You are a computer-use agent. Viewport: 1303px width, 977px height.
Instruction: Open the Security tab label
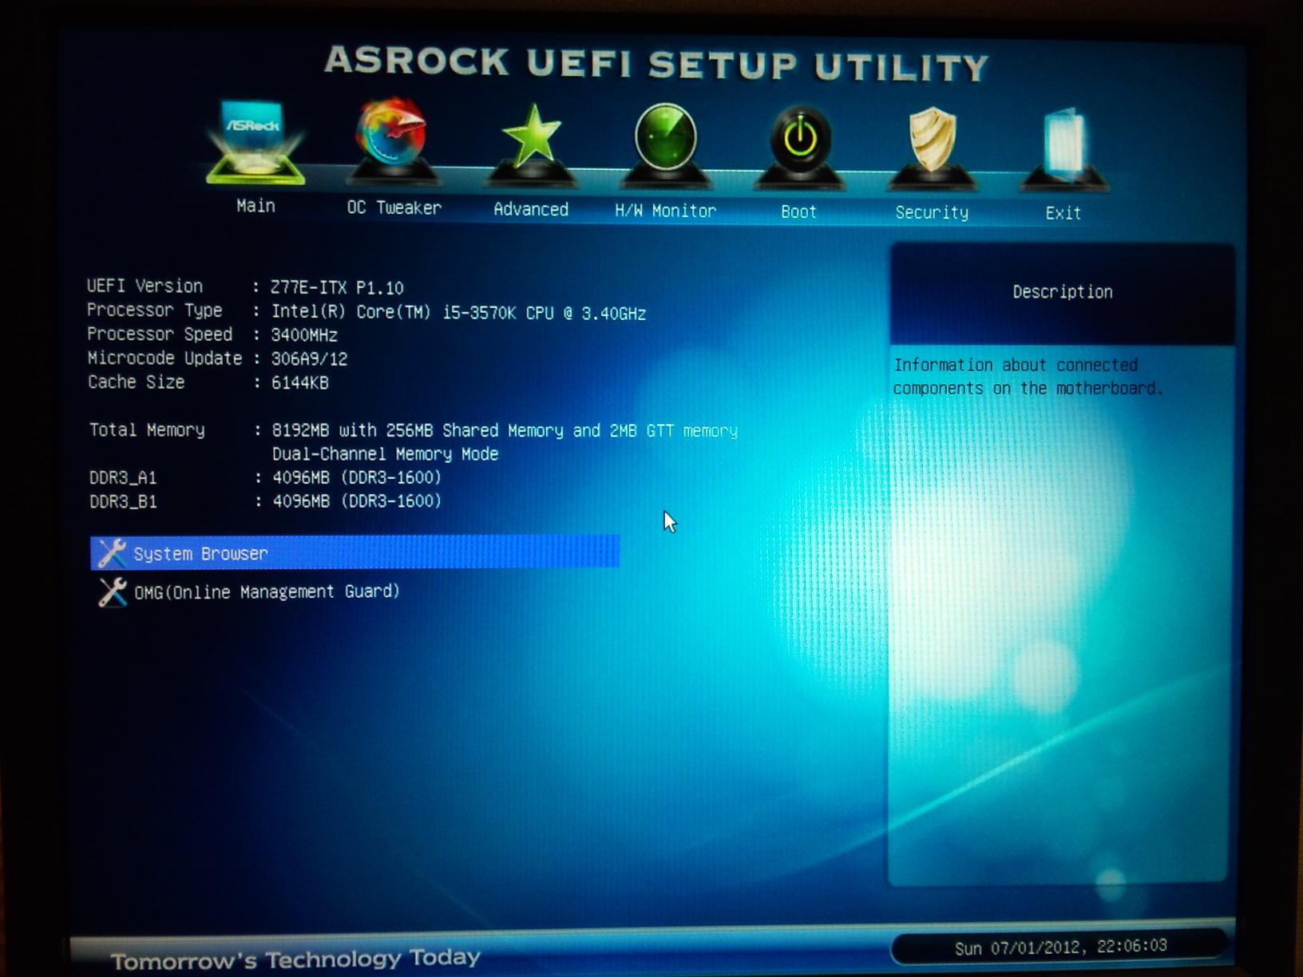pyautogui.click(x=932, y=212)
